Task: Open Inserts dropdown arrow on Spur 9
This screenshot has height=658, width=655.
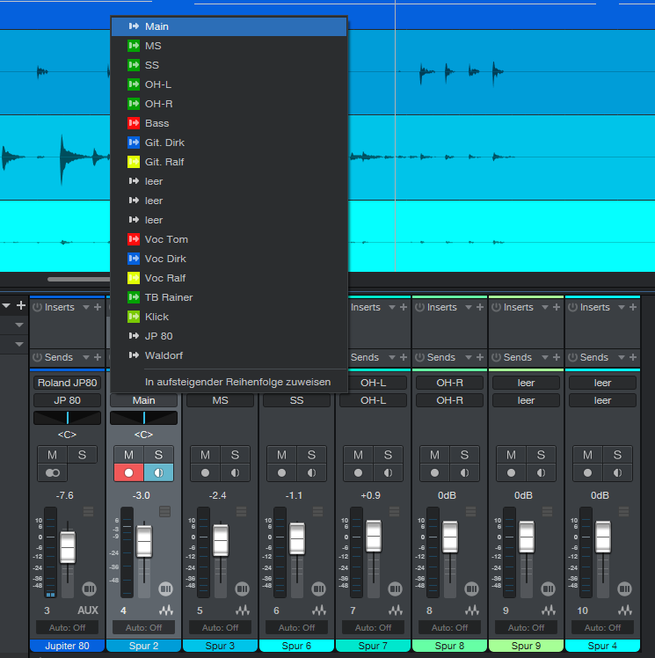Action: pos(544,307)
